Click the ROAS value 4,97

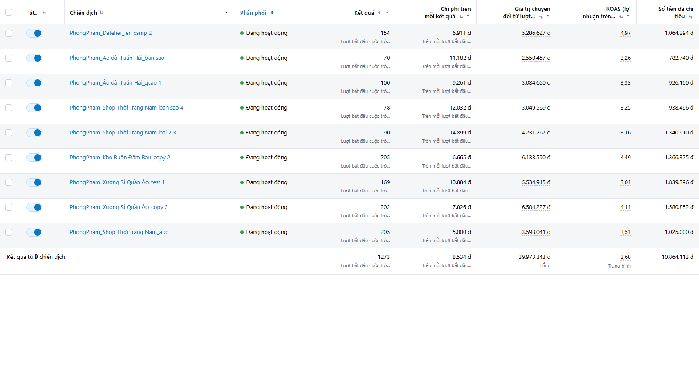[x=626, y=33]
